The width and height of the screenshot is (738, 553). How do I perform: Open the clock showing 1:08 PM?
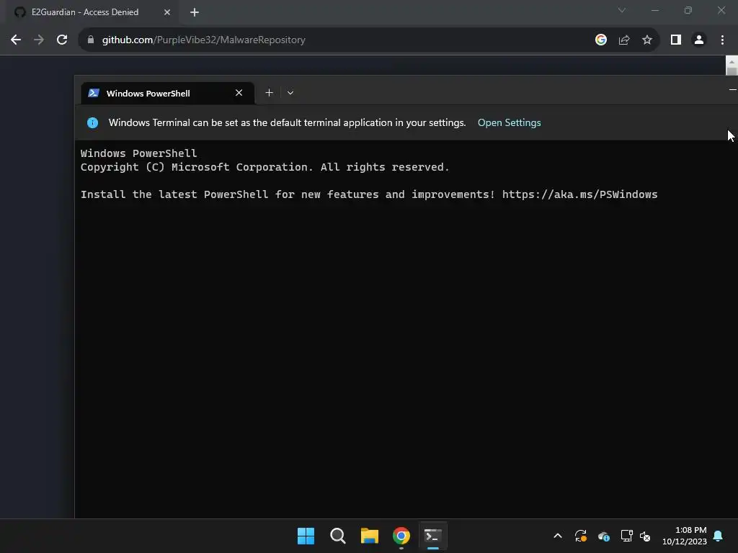click(x=685, y=536)
